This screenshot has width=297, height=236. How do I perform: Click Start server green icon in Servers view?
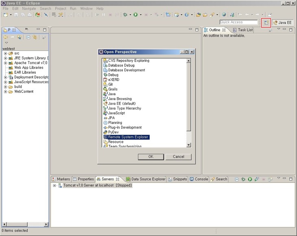tap(250, 179)
